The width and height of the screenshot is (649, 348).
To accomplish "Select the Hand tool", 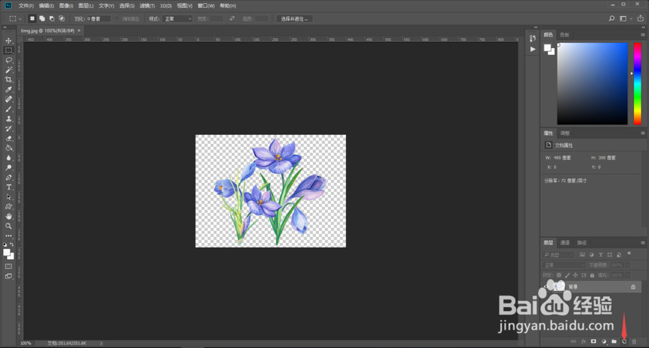I will point(8,216).
